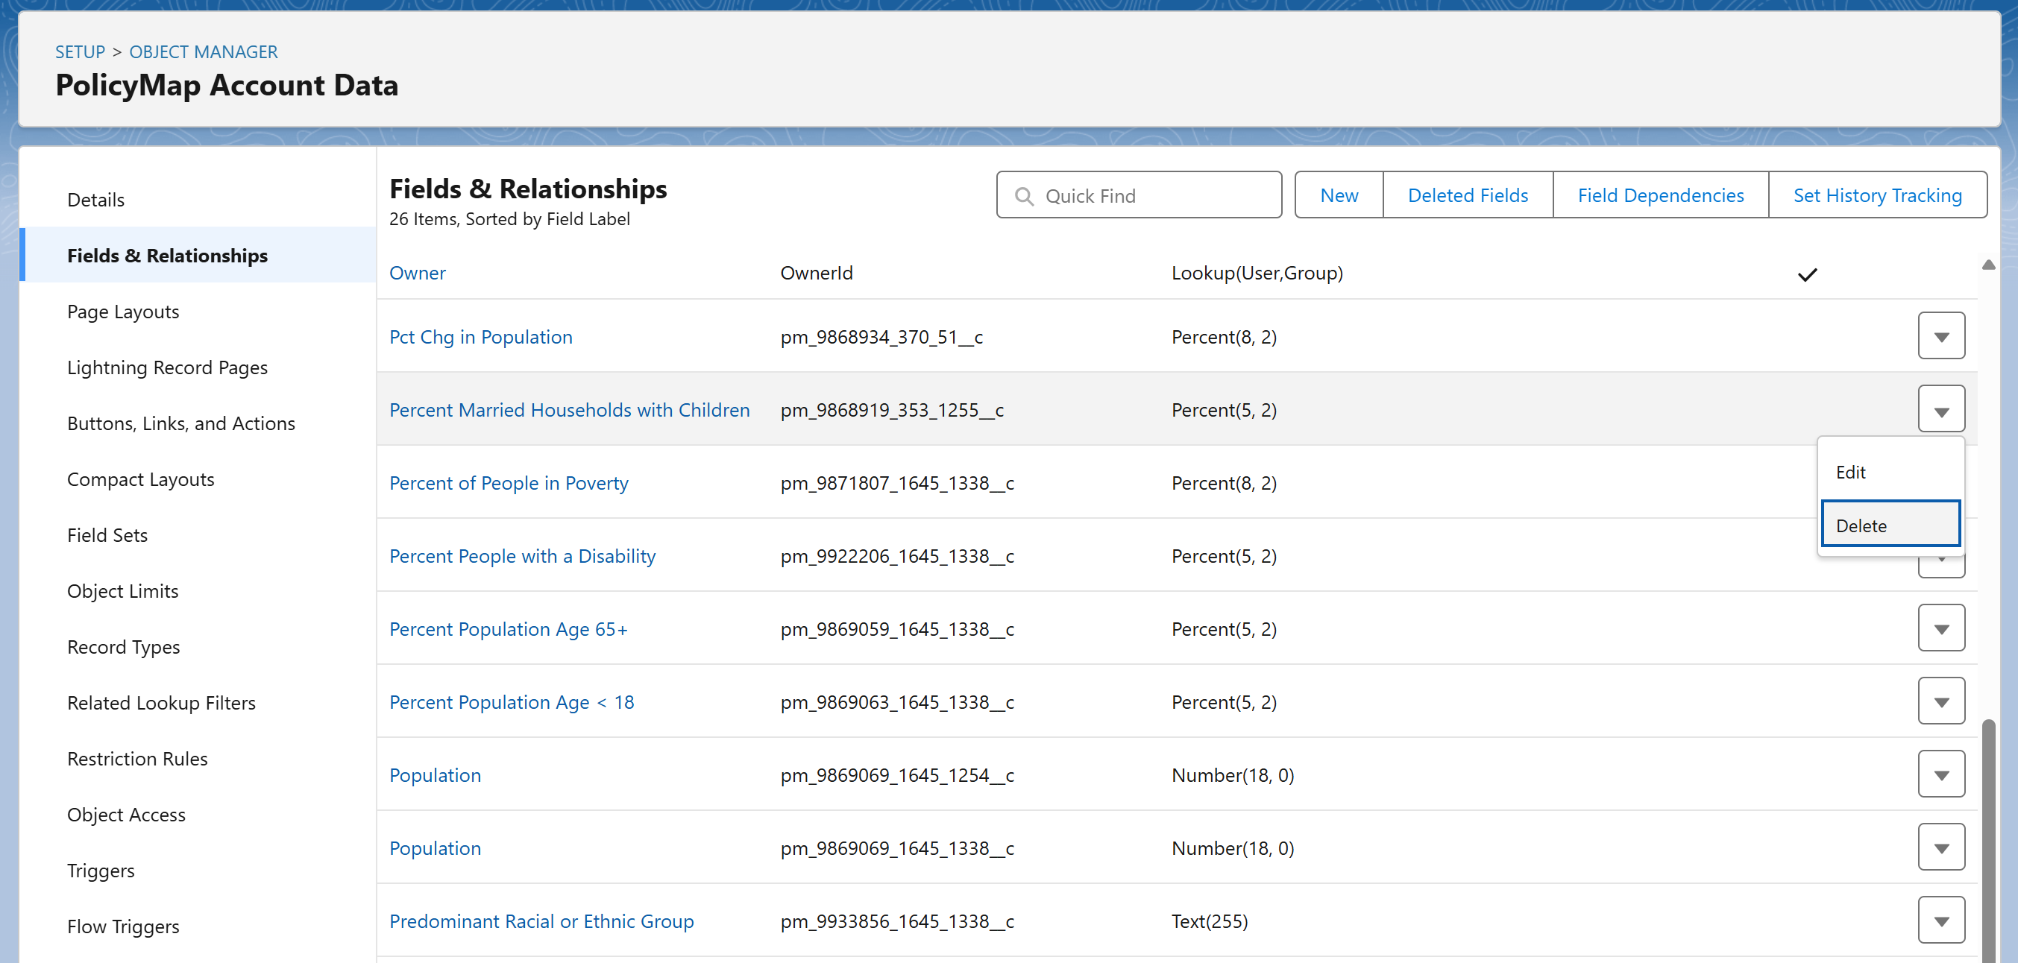Open actions arrow for Population pm_9869069_1645_1338__c
The image size is (2018, 963).
coord(1940,848)
